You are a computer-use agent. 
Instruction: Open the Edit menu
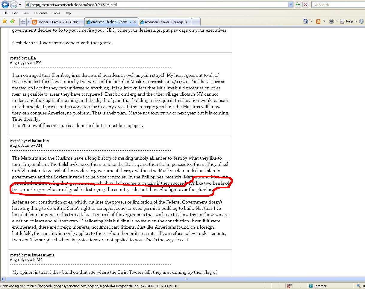tap(15, 13)
